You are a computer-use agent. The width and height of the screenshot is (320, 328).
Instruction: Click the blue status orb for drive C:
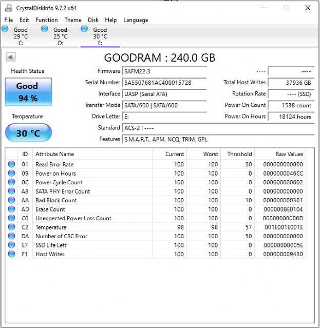pyautogui.click(x=5, y=29)
